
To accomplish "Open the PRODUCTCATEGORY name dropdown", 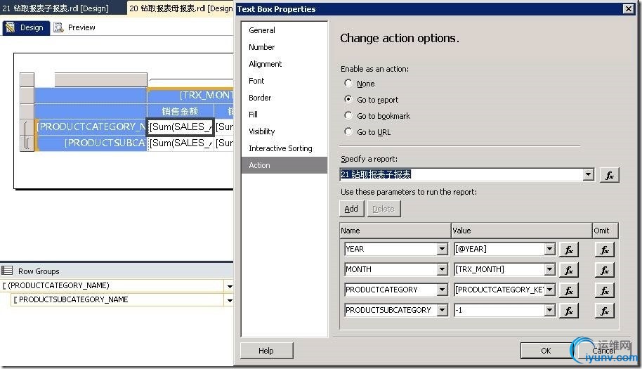I will (x=443, y=290).
